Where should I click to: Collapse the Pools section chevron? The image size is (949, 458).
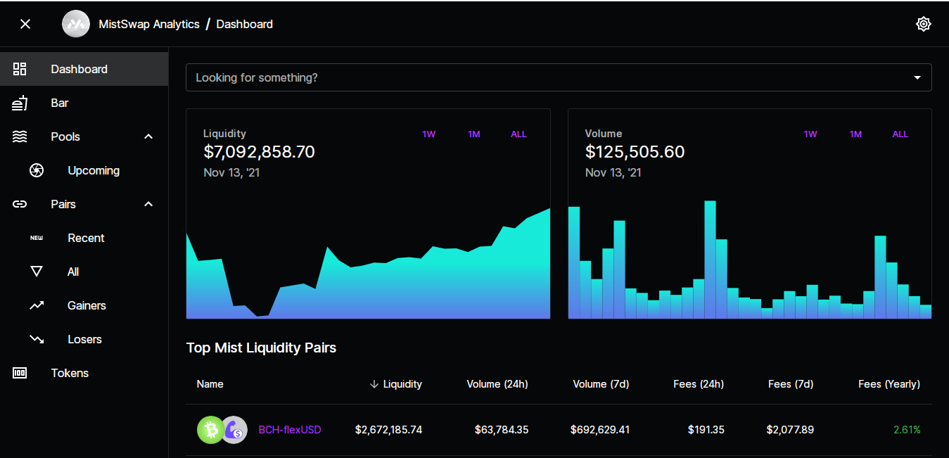click(148, 136)
